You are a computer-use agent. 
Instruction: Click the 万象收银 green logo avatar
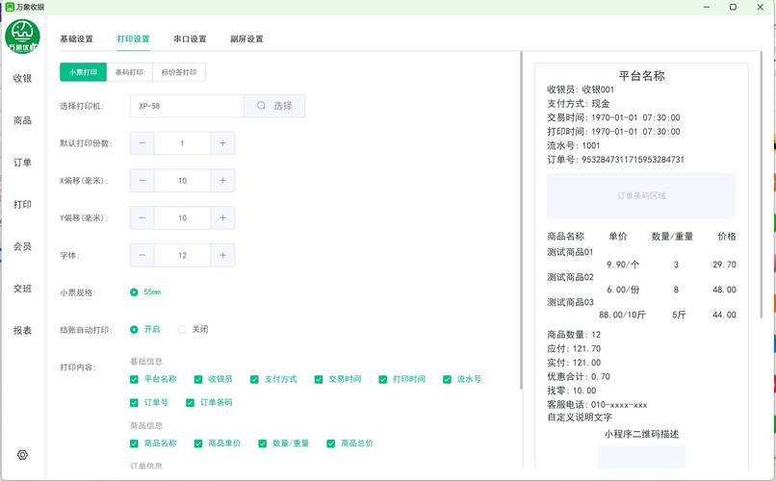(x=22, y=37)
